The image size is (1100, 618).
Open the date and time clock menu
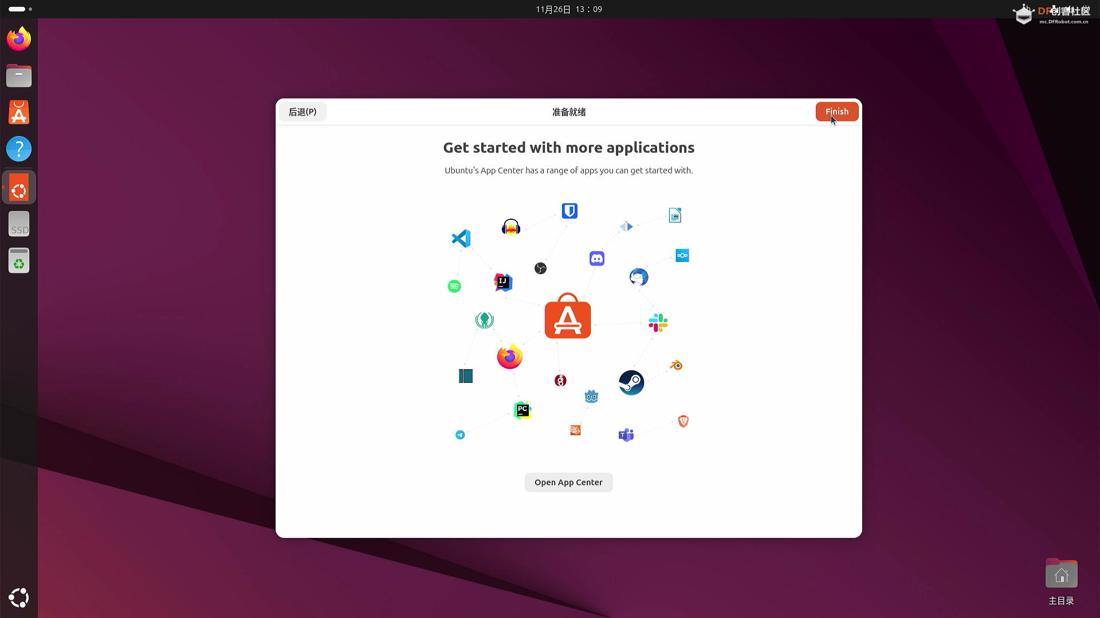[568, 9]
